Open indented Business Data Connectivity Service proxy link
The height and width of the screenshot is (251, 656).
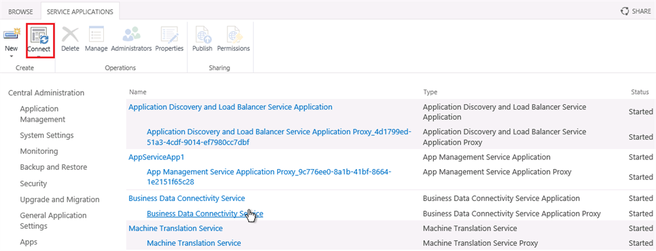205,214
